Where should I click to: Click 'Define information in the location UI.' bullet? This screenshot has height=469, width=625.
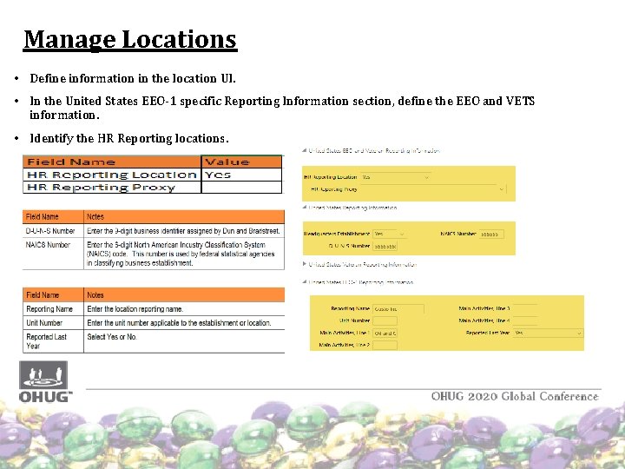click(x=133, y=78)
